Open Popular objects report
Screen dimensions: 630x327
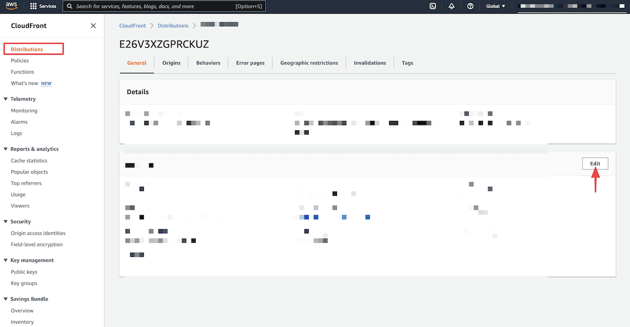click(x=29, y=172)
